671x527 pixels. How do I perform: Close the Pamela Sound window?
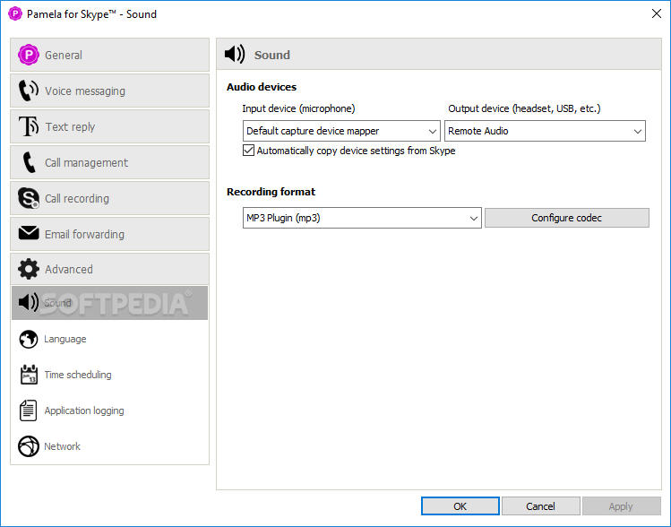657,13
